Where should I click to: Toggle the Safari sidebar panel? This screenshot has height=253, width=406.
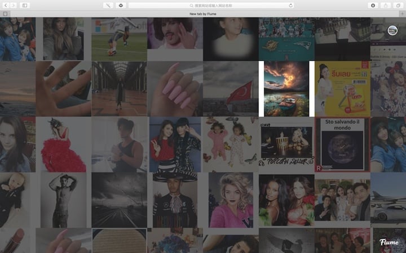(x=25, y=5)
